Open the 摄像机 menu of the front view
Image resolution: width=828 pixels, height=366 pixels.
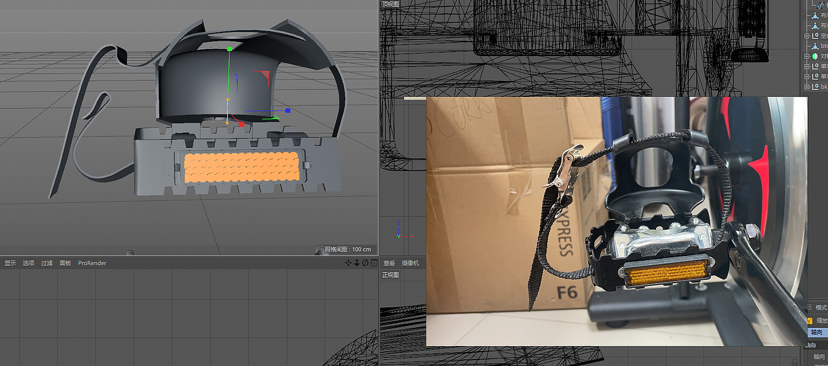point(410,263)
